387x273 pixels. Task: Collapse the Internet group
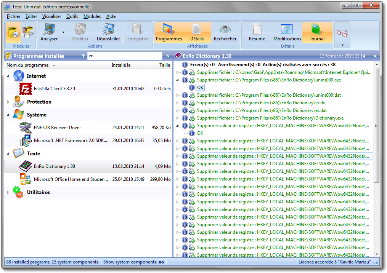click(x=8, y=76)
